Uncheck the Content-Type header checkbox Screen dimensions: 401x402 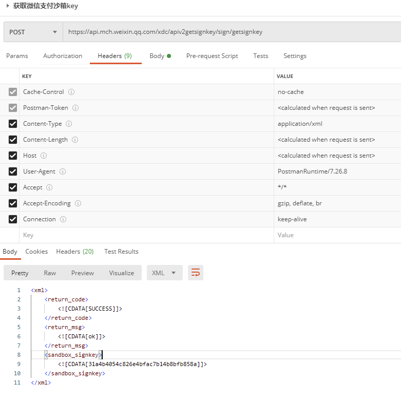13,124
